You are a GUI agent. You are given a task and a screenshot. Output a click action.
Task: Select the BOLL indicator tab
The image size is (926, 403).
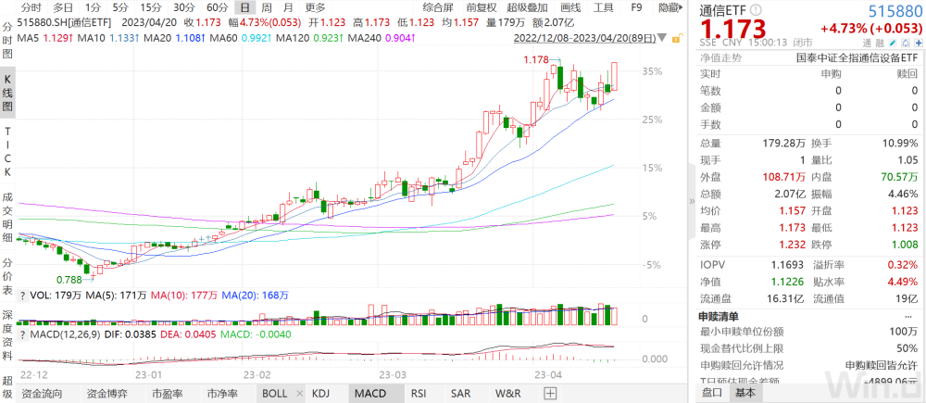[x=275, y=394]
